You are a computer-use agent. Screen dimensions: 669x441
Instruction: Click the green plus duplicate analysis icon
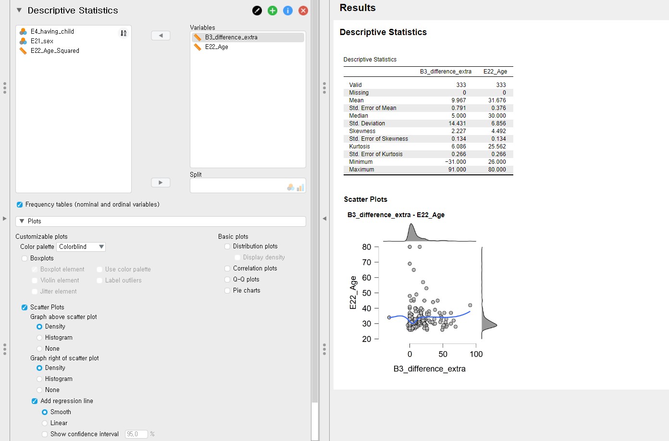point(273,11)
